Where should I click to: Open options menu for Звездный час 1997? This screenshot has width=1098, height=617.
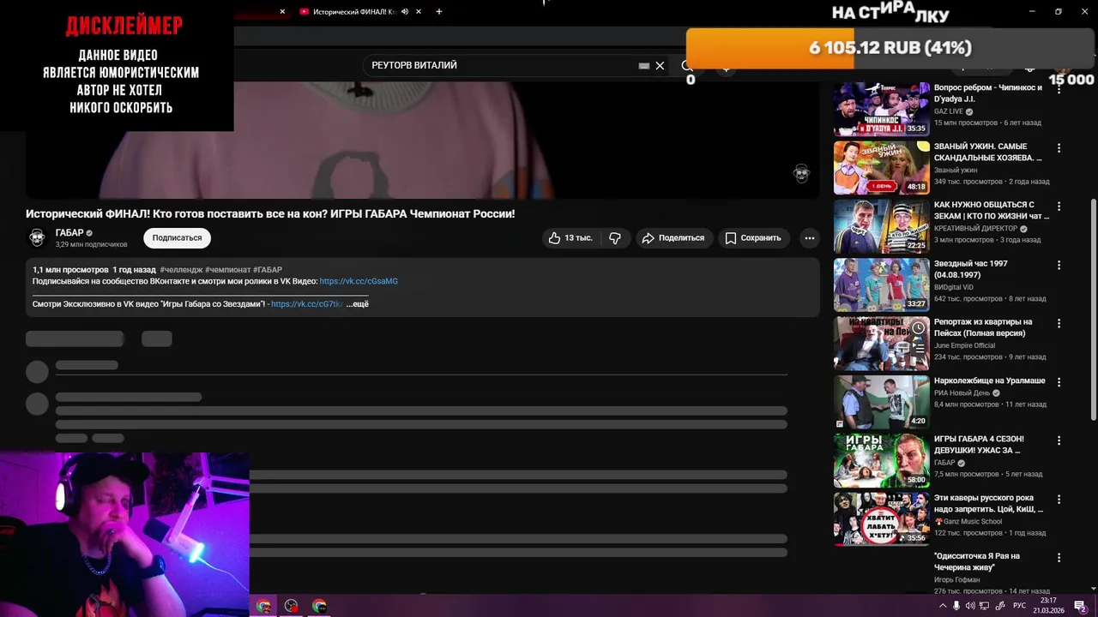point(1059,265)
